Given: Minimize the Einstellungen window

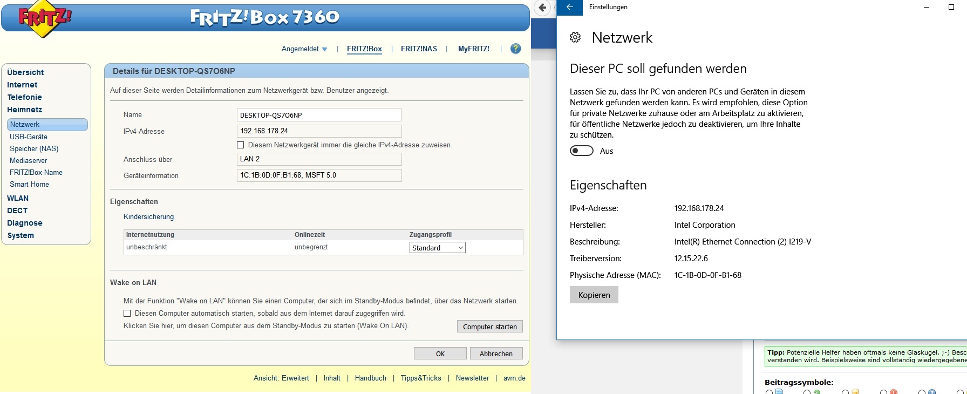Looking at the screenshot, I should coord(927,7).
